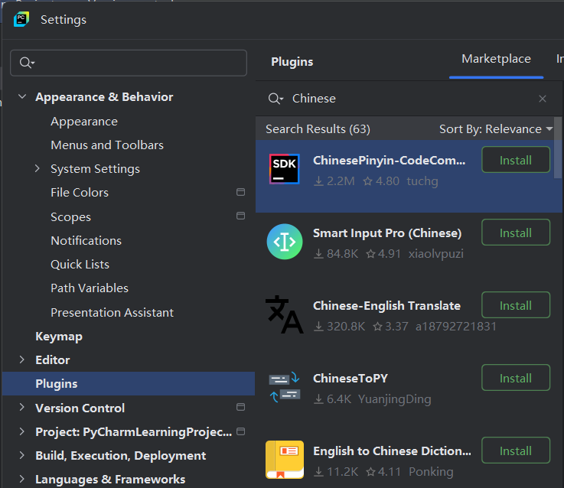The height and width of the screenshot is (488, 564).
Task: Open the Notifications settings
Action: [86, 241]
